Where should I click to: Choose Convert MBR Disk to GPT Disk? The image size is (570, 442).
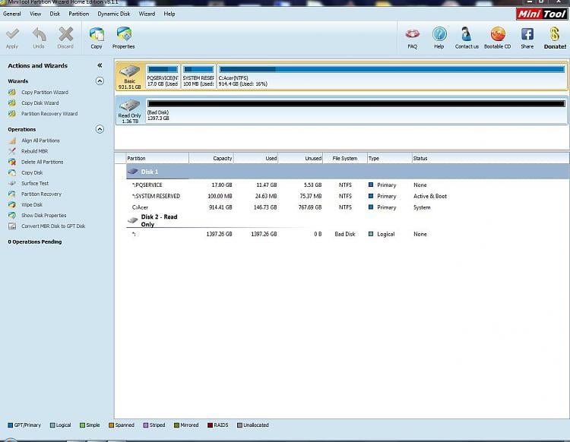(x=53, y=226)
